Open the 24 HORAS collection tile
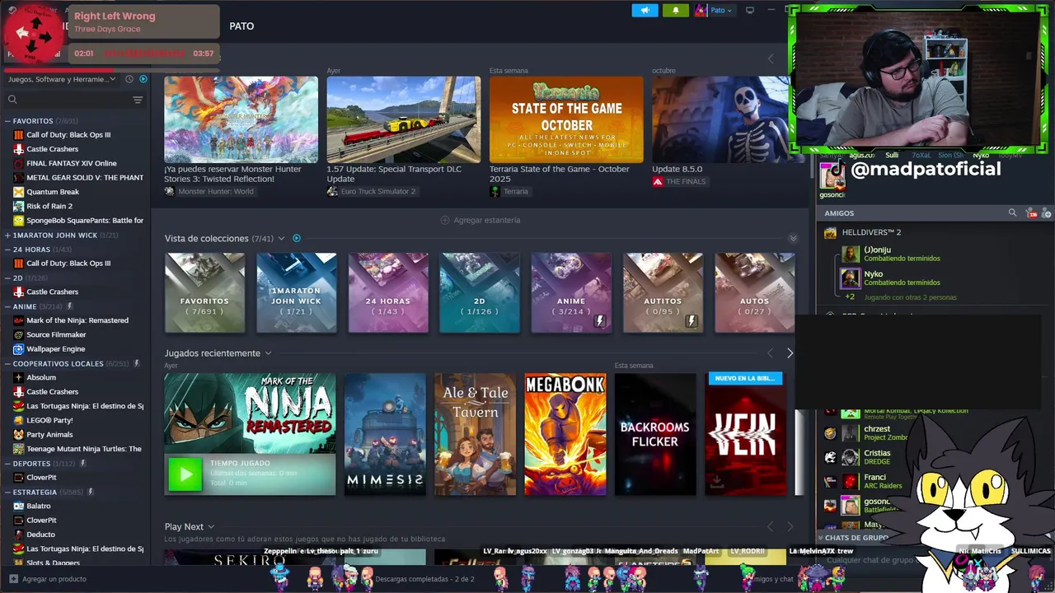This screenshot has height=593, width=1055. pyautogui.click(x=388, y=292)
